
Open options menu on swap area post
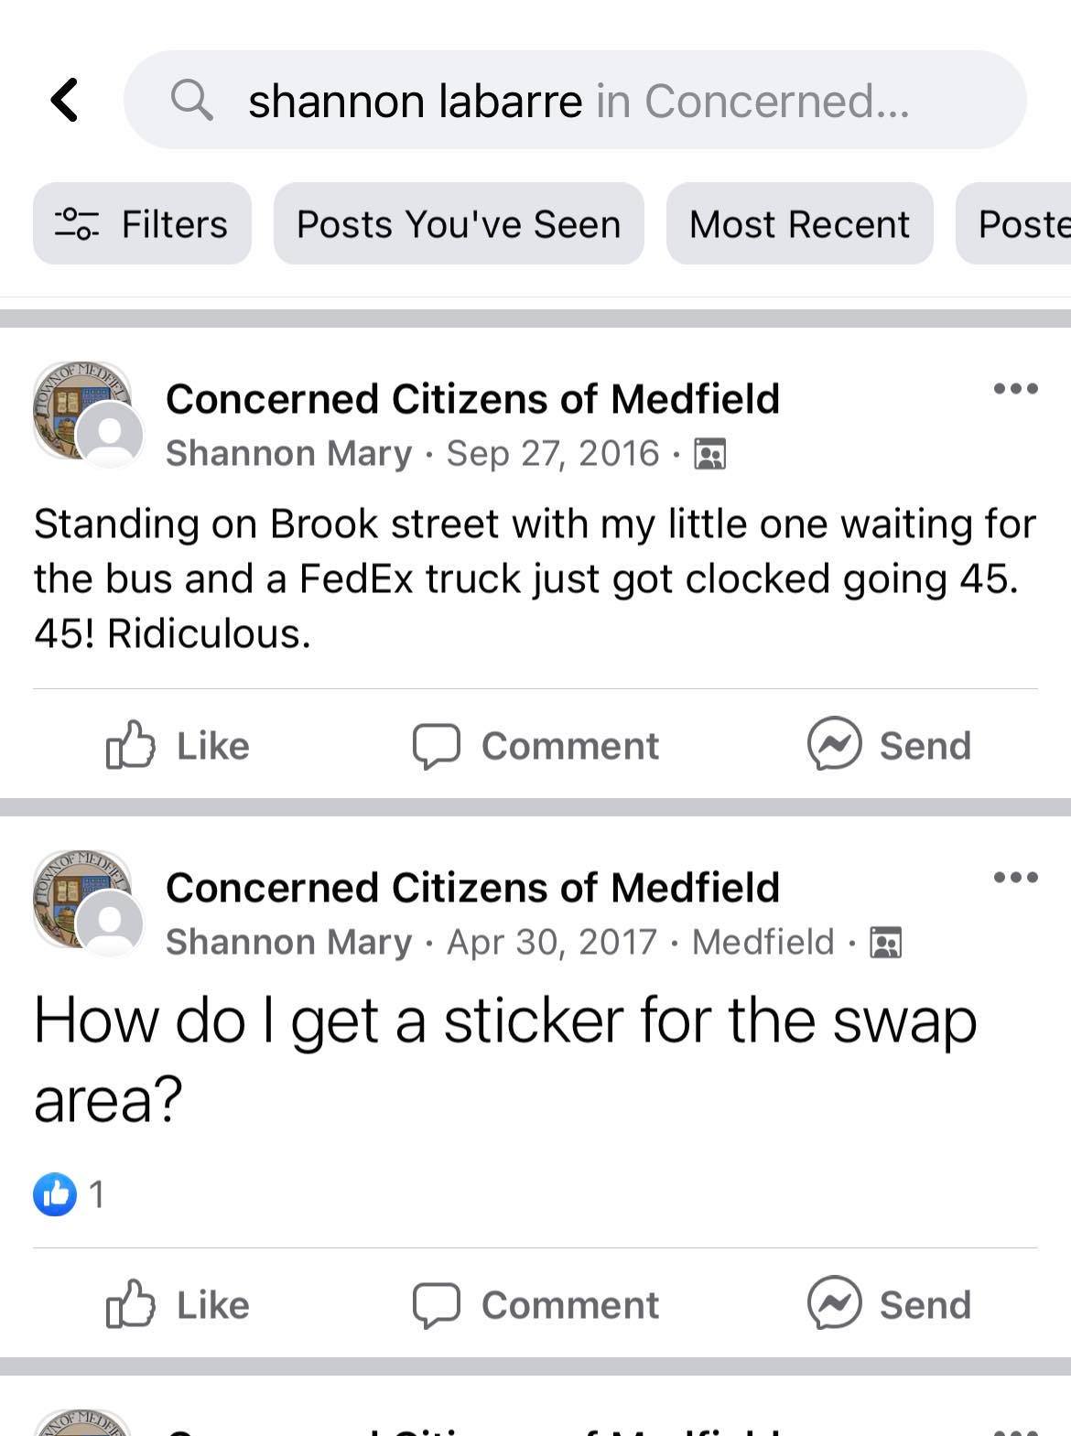[1015, 878]
